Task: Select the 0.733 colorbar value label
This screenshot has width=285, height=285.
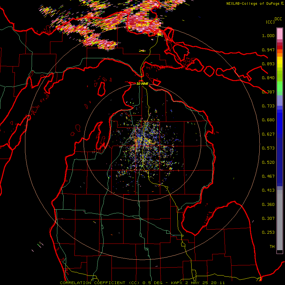Action: [x=268, y=106]
